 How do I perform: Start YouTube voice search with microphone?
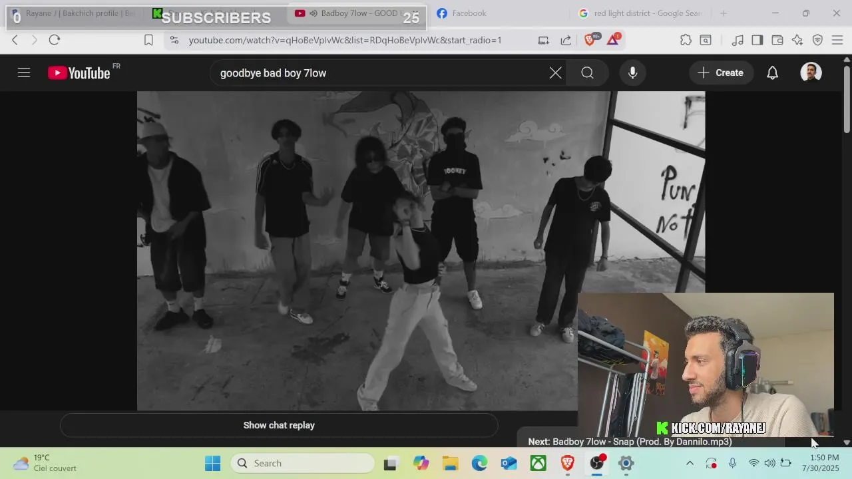coord(633,73)
